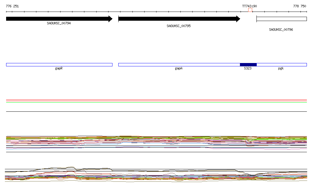
Task: Click the gapA name label
Action: click(179, 68)
